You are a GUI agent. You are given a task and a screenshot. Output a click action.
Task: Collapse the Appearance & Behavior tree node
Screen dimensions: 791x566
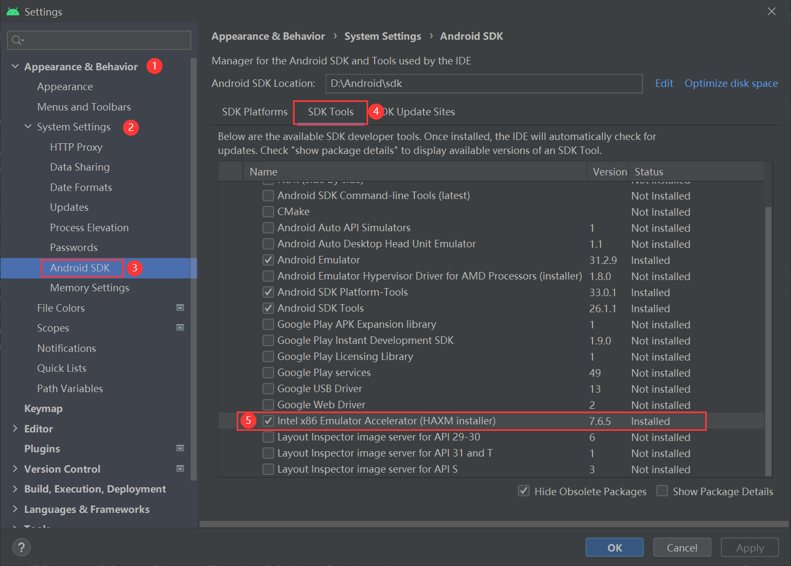click(x=15, y=66)
